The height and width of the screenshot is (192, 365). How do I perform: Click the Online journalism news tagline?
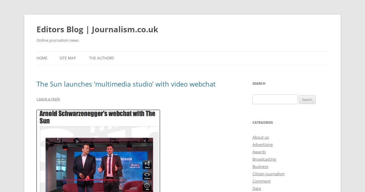click(57, 40)
